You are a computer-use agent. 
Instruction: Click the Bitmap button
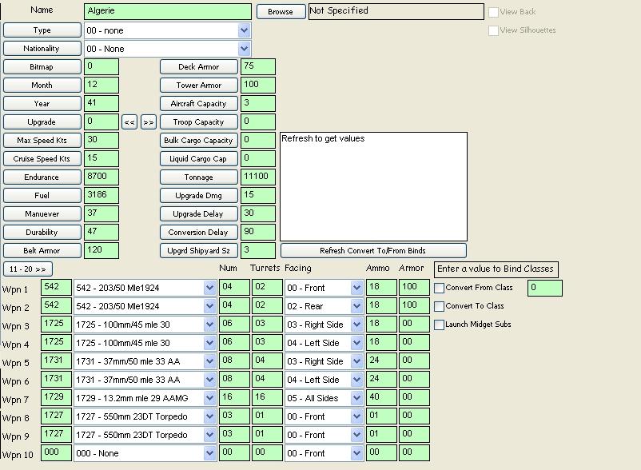pos(42,66)
